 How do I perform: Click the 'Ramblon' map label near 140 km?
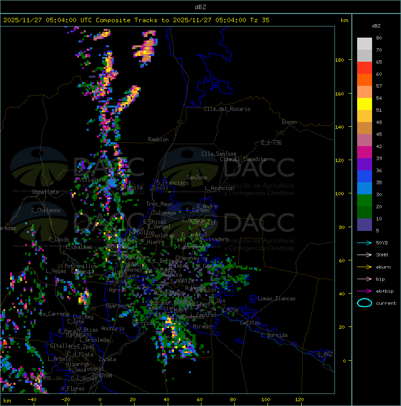coord(158,139)
